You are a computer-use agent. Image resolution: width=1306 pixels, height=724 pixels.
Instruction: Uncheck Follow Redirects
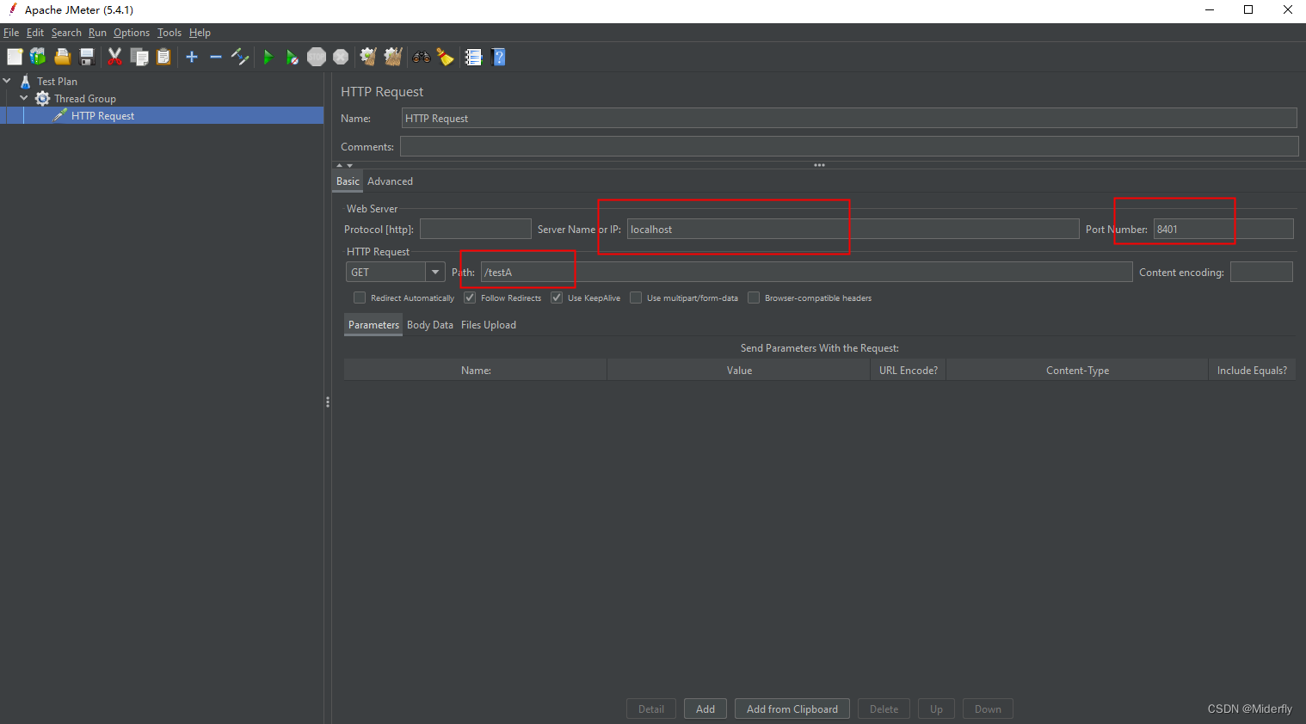470,298
